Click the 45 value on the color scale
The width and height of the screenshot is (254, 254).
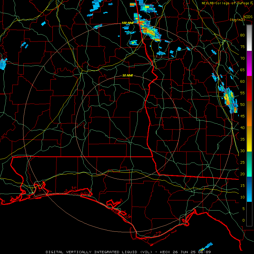click(242, 116)
